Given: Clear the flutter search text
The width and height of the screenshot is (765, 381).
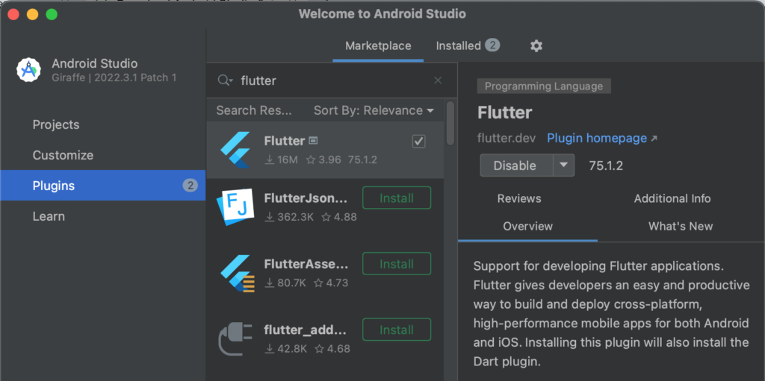Looking at the screenshot, I should (x=438, y=81).
